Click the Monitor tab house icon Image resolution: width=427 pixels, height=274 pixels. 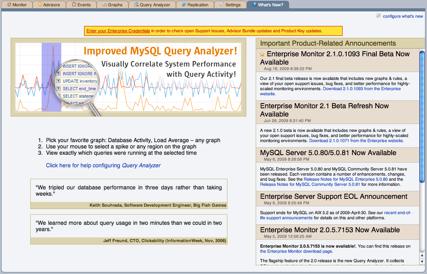[x=9, y=5]
